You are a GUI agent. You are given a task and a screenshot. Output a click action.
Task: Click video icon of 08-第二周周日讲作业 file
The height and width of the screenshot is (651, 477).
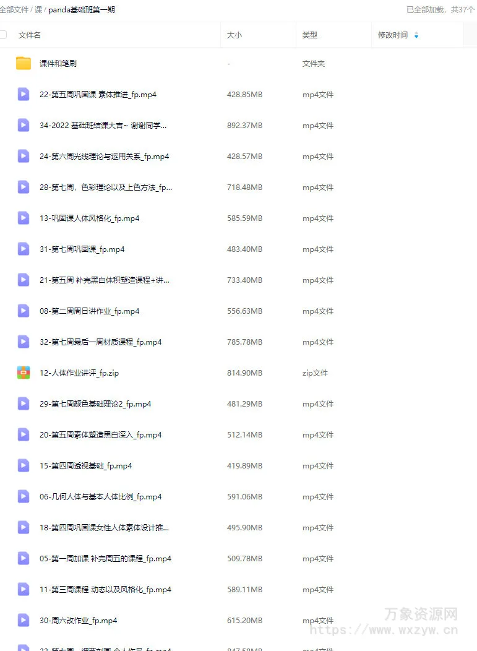coord(24,311)
